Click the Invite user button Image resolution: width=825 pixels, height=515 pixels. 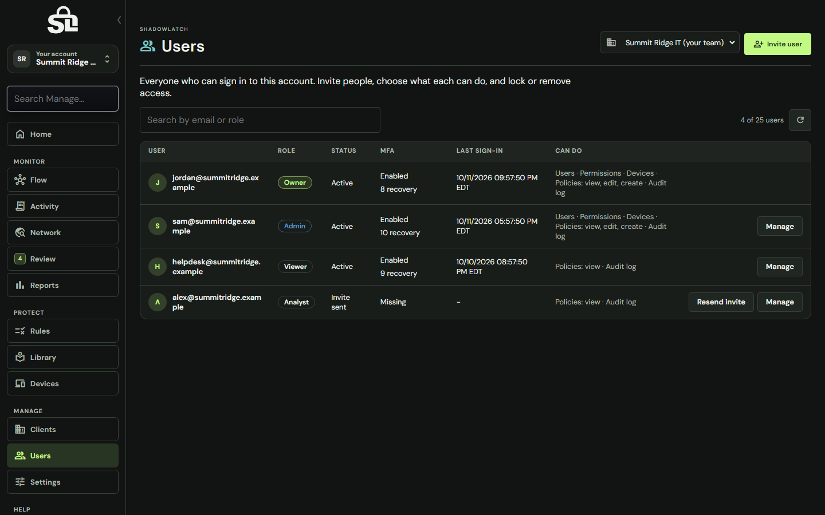(x=777, y=44)
